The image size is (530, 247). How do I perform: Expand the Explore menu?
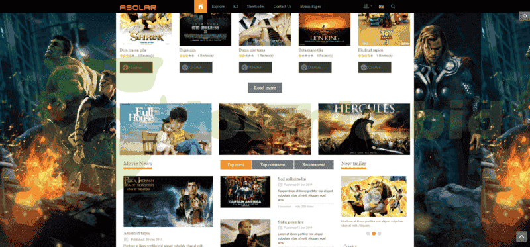pyautogui.click(x=218, y=6)
